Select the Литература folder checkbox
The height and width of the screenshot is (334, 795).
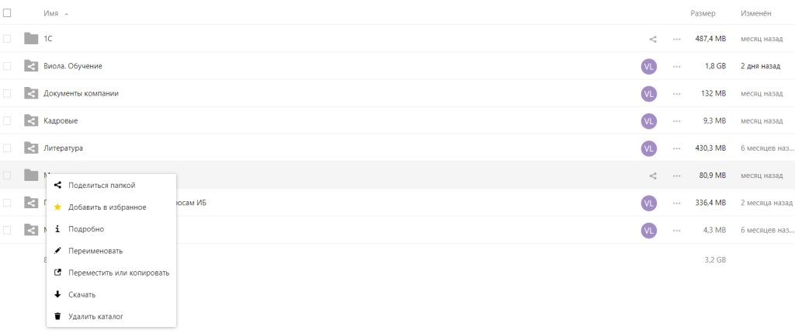[x=7, y=148]
